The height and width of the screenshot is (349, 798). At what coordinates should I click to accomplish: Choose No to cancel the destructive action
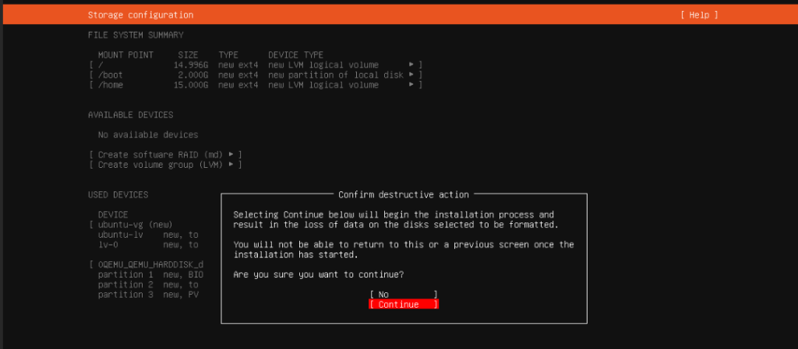tap(403, 295)
